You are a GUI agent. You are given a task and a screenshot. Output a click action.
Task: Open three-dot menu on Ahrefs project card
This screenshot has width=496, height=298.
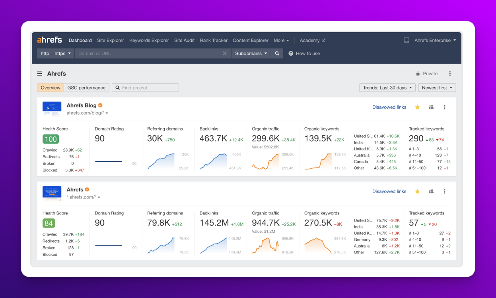tap(445, 191)
